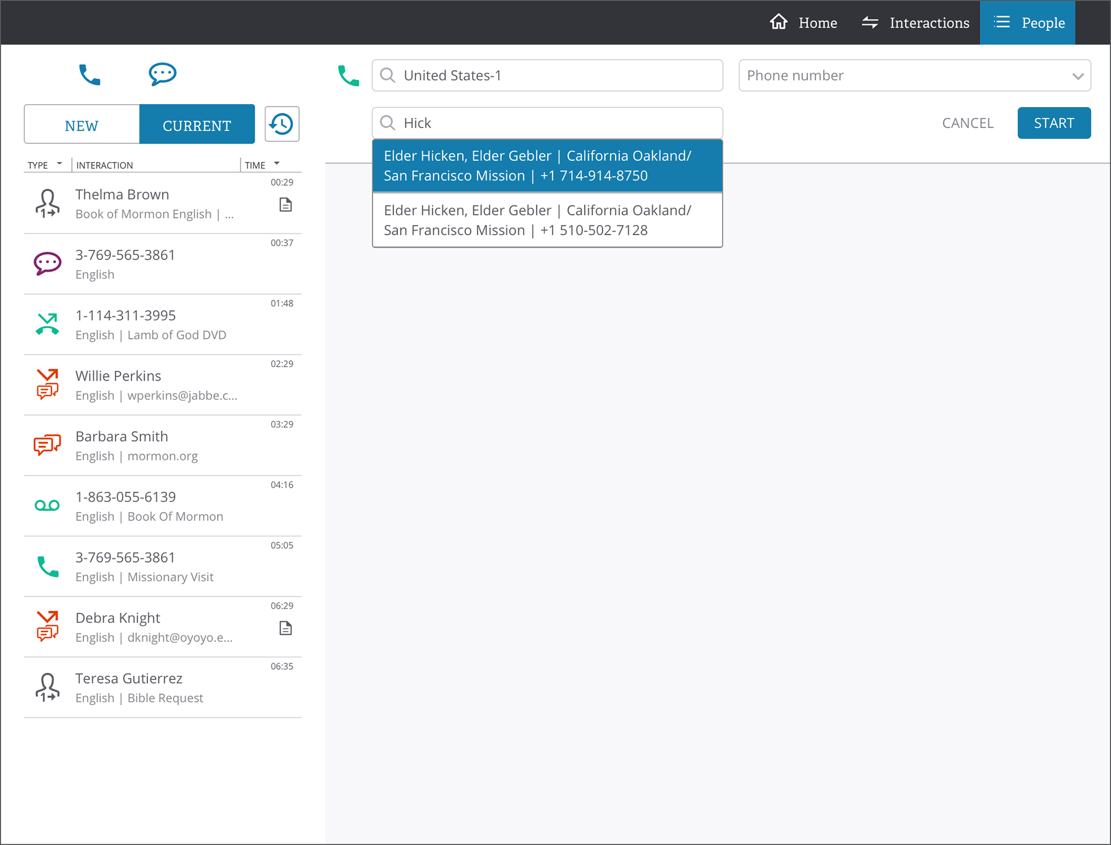Open the Home menu item
The height and width of the screenshot is (845, 1111).
coord(803,23)
